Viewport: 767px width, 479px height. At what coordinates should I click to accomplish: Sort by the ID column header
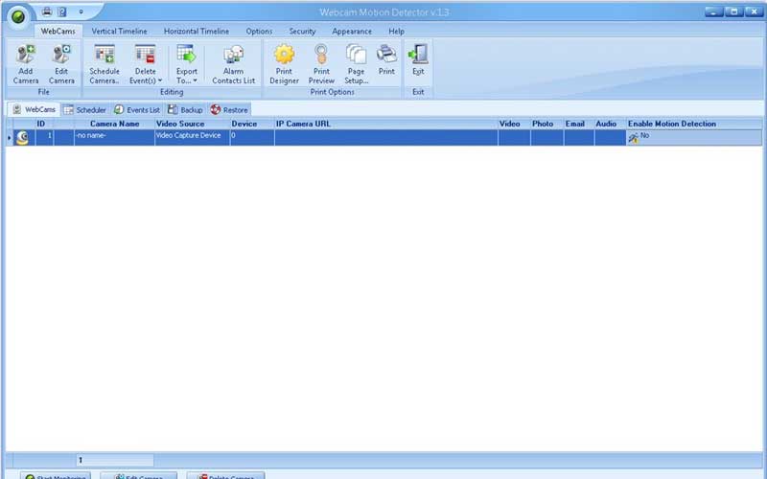44,124
